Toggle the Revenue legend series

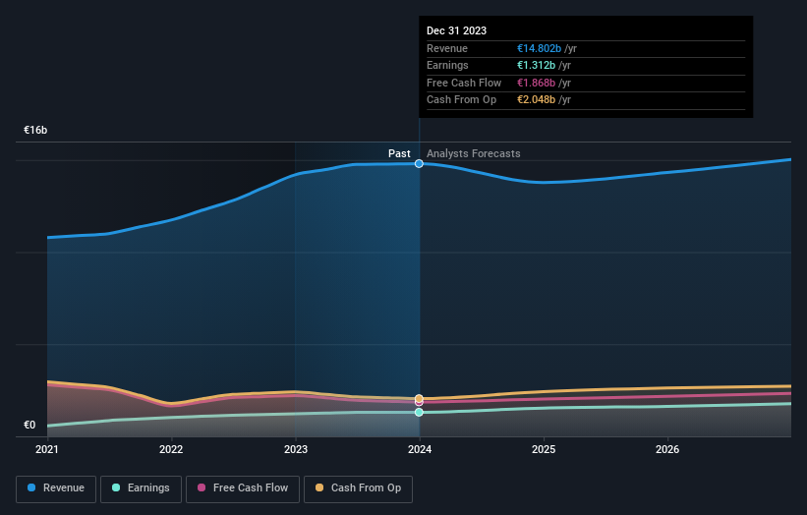tap(56, 488)
